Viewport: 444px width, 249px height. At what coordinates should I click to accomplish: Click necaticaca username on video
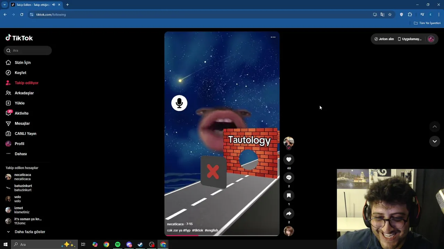[x=175, y=224]
